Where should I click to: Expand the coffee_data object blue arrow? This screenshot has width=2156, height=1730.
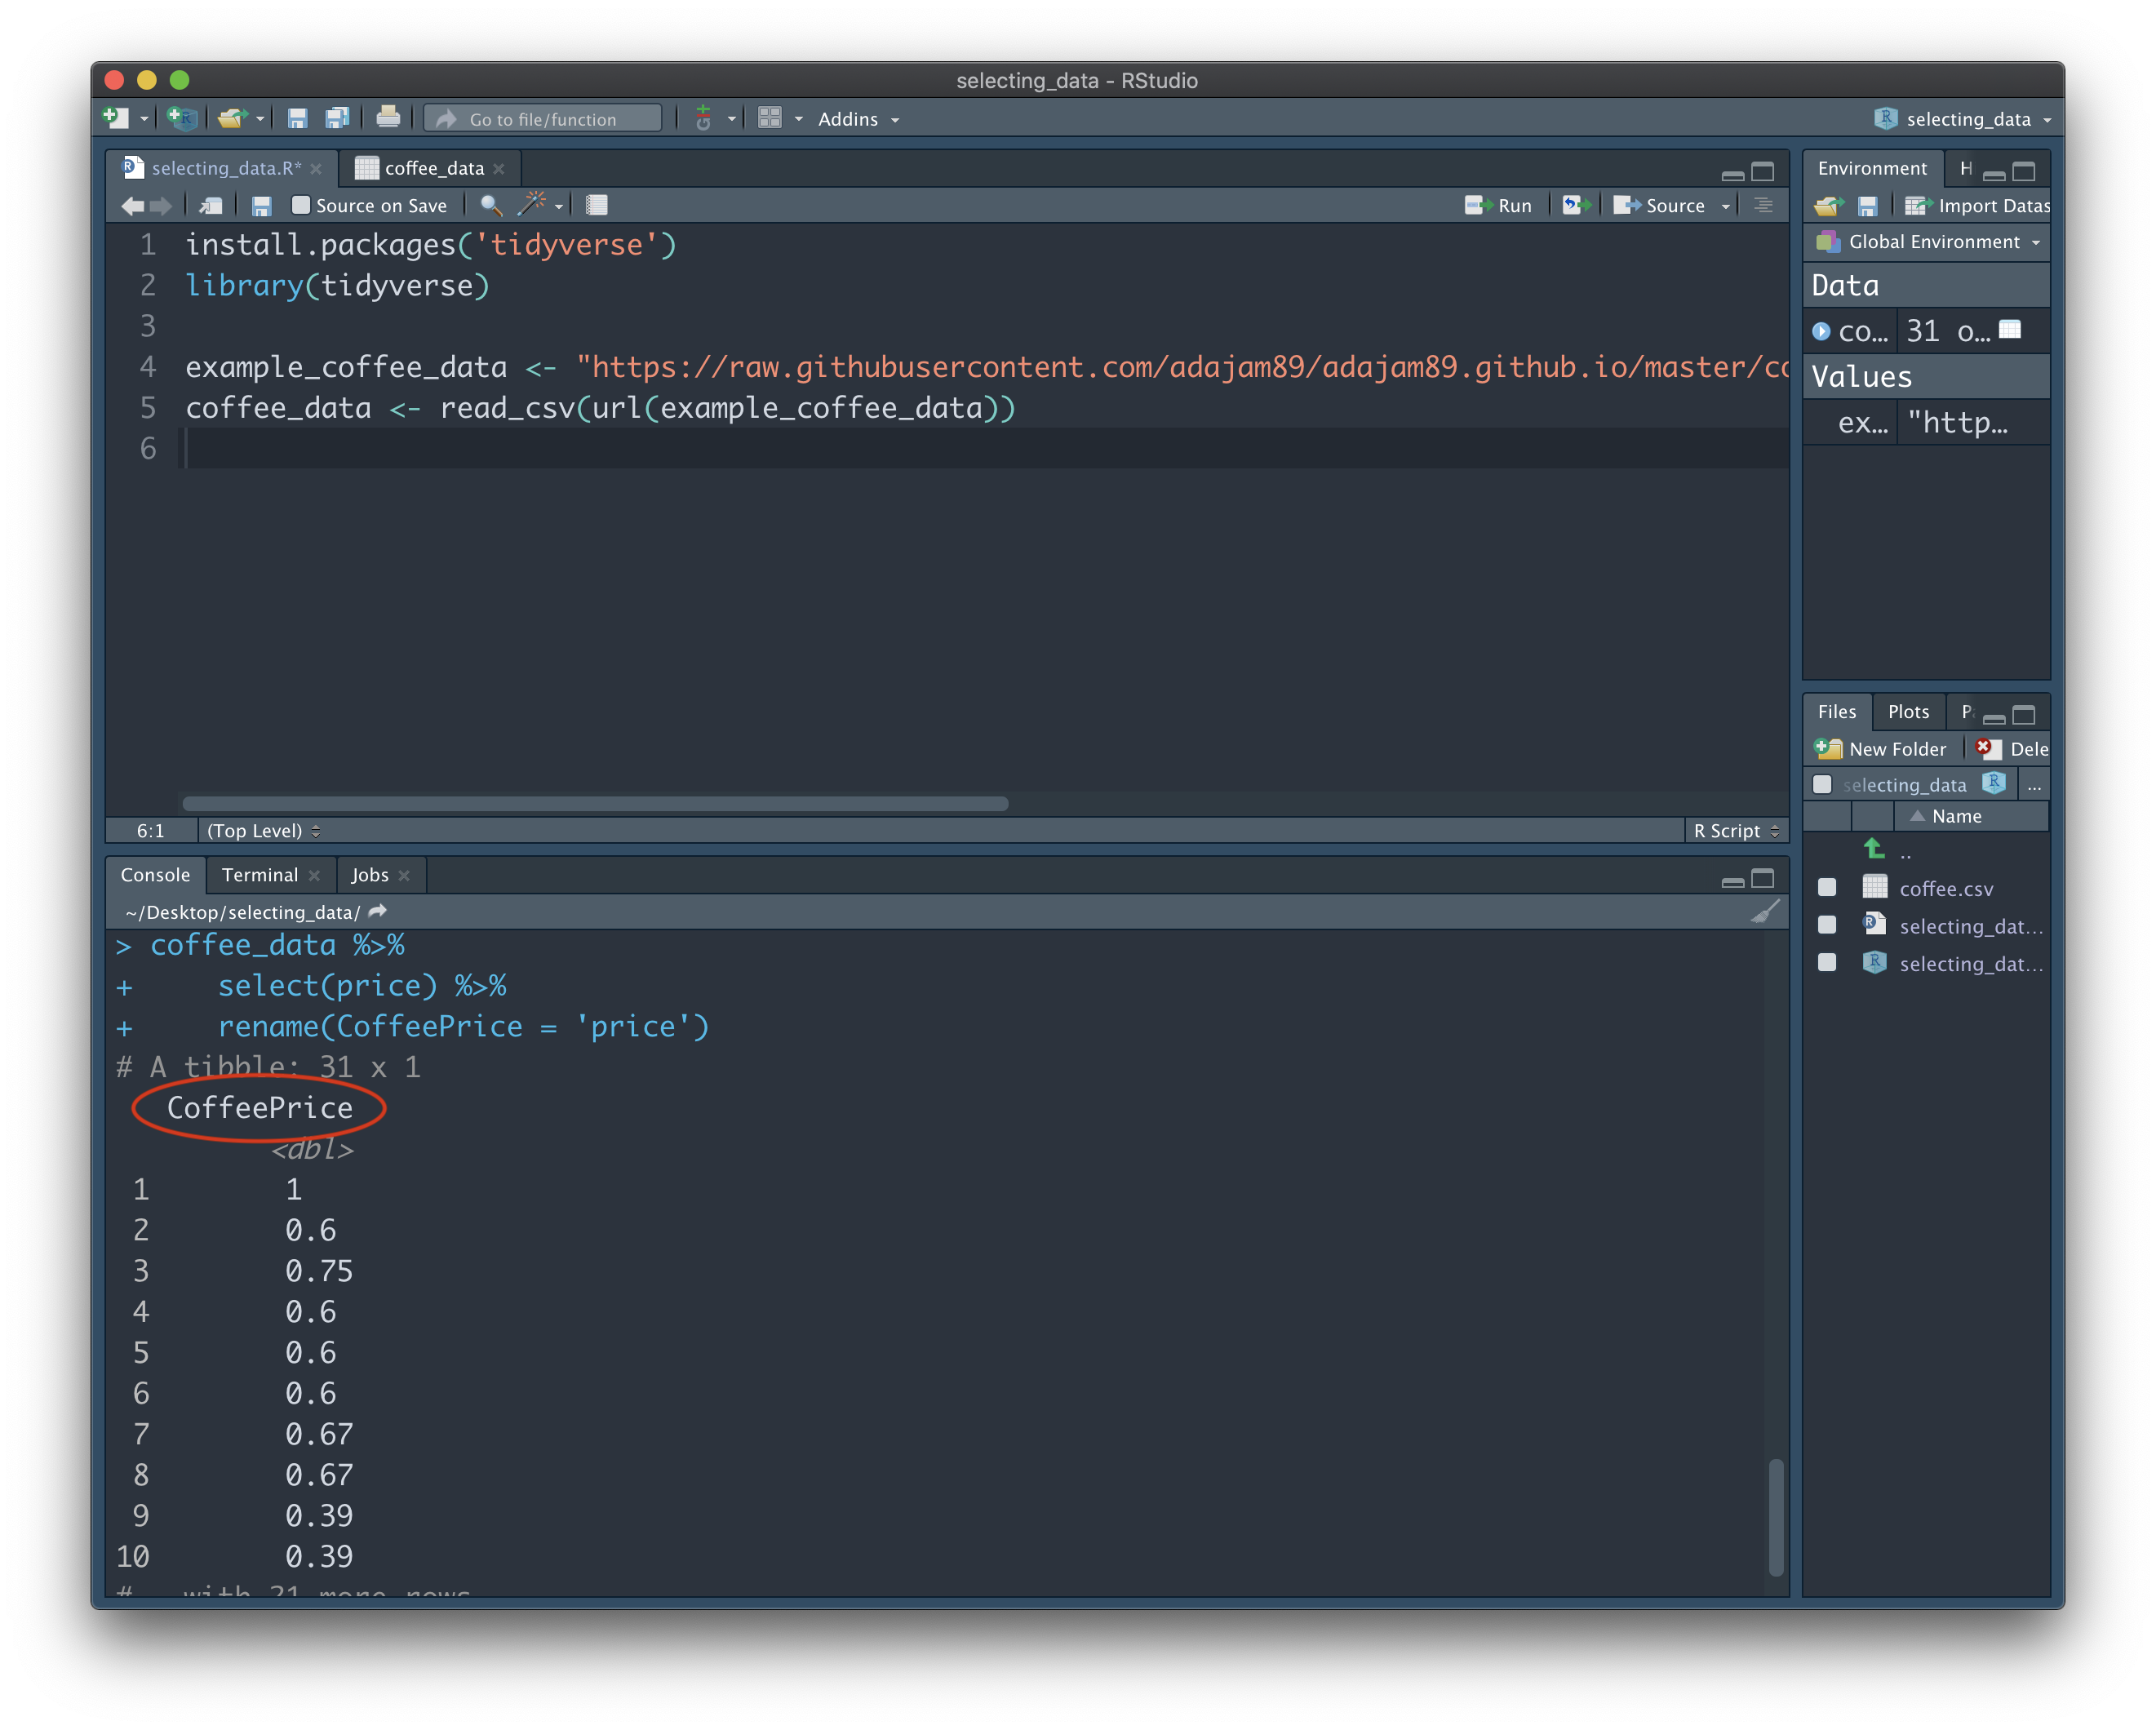pyautogui.click(x=1821, y=330)
